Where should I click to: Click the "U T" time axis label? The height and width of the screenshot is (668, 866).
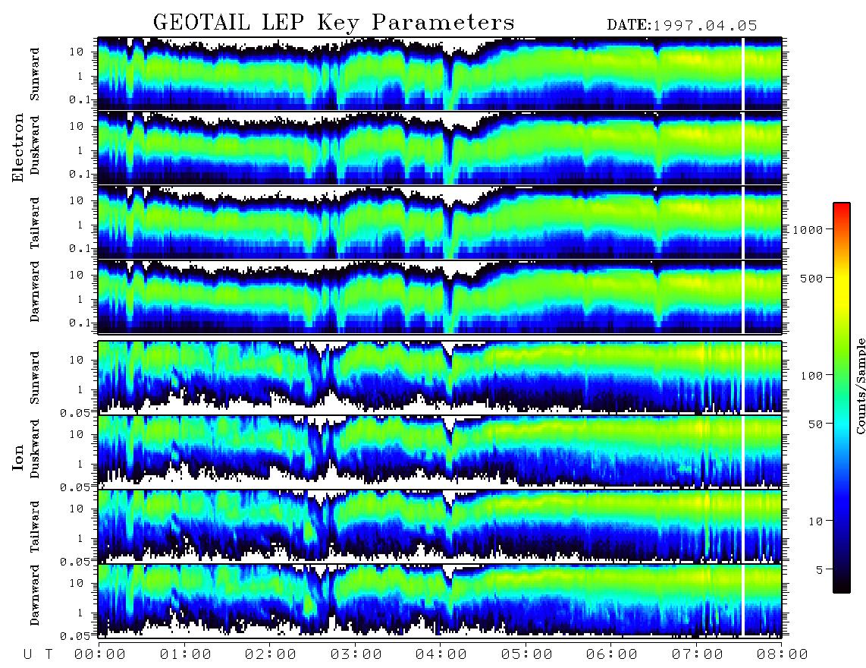(x=38, y=655)
